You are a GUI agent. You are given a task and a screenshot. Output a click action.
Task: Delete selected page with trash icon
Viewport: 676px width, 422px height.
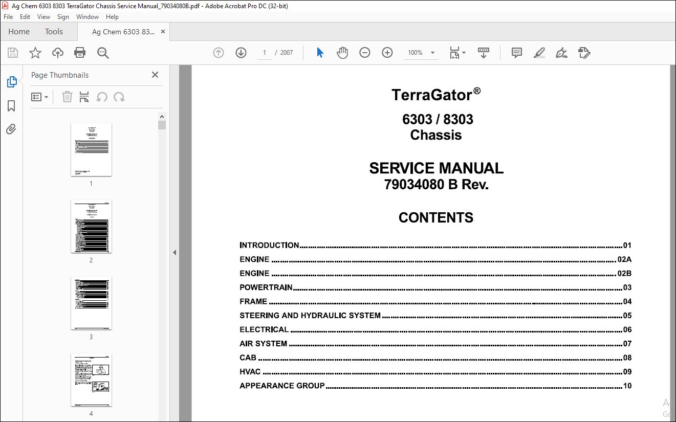67,97
